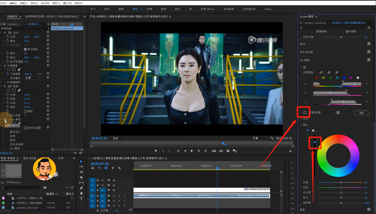Open Lumetri master clip dropdown arrow
Viewport: 376px width, 214px height.
[x=329, y=23]
